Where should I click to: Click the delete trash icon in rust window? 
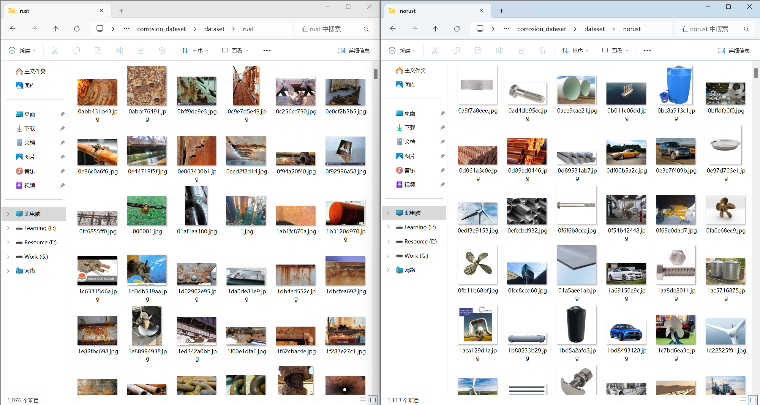click(162, 50)
